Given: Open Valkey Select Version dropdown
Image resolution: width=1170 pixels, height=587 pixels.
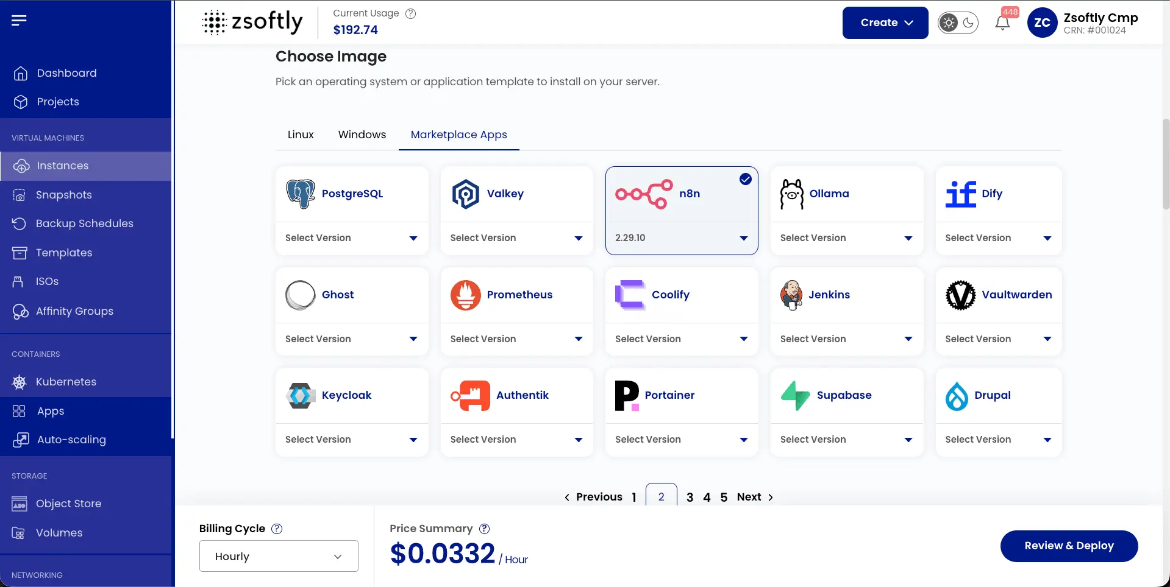Looking at the screenshot, I should pyautogui.click(x=517, y=238).
